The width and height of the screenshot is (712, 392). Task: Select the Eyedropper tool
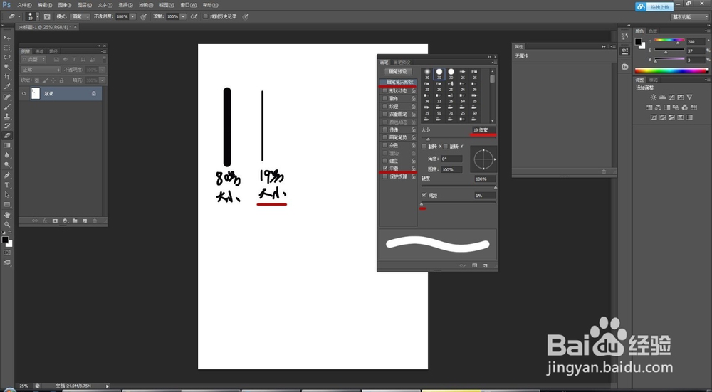click(7, 87)
